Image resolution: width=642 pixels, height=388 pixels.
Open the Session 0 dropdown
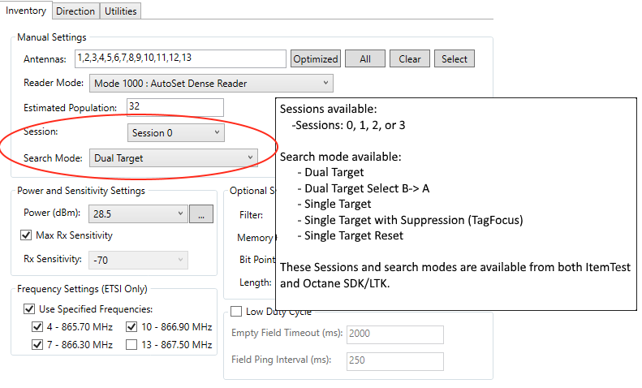coord(175,132)
